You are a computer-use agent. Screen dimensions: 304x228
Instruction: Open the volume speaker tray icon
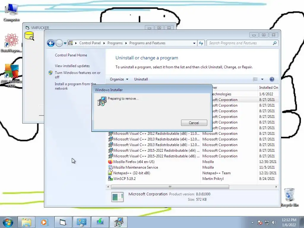coord(274,222)
